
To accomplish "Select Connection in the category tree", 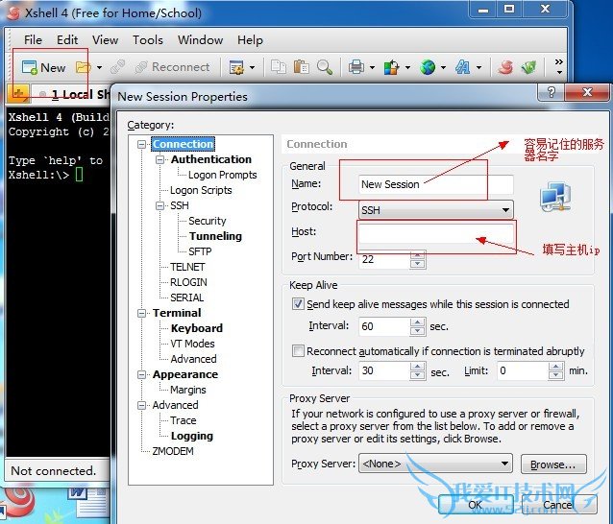I will point(183,144).
